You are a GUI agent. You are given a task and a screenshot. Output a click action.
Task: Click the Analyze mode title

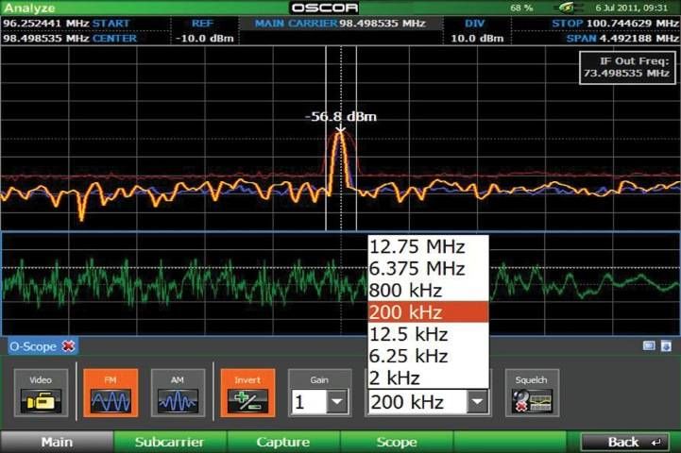29,8
